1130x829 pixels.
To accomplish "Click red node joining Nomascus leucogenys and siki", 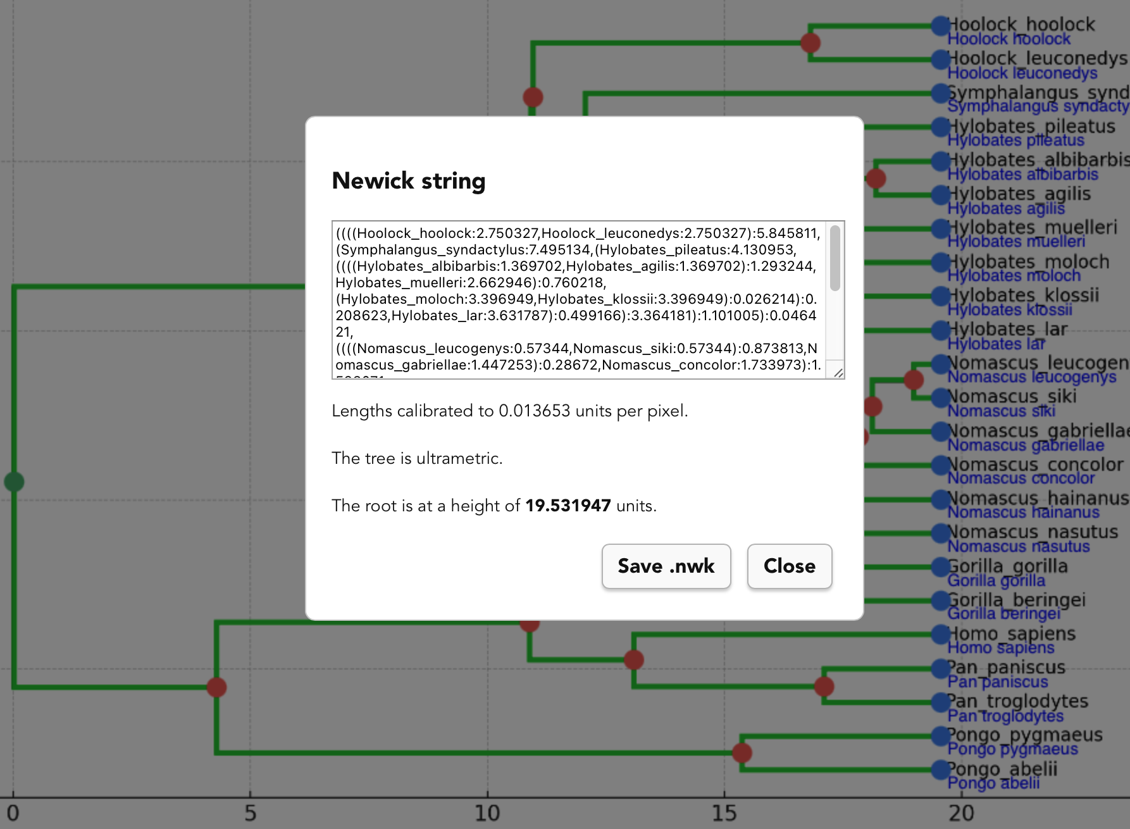I will click(x=913, y=380).
